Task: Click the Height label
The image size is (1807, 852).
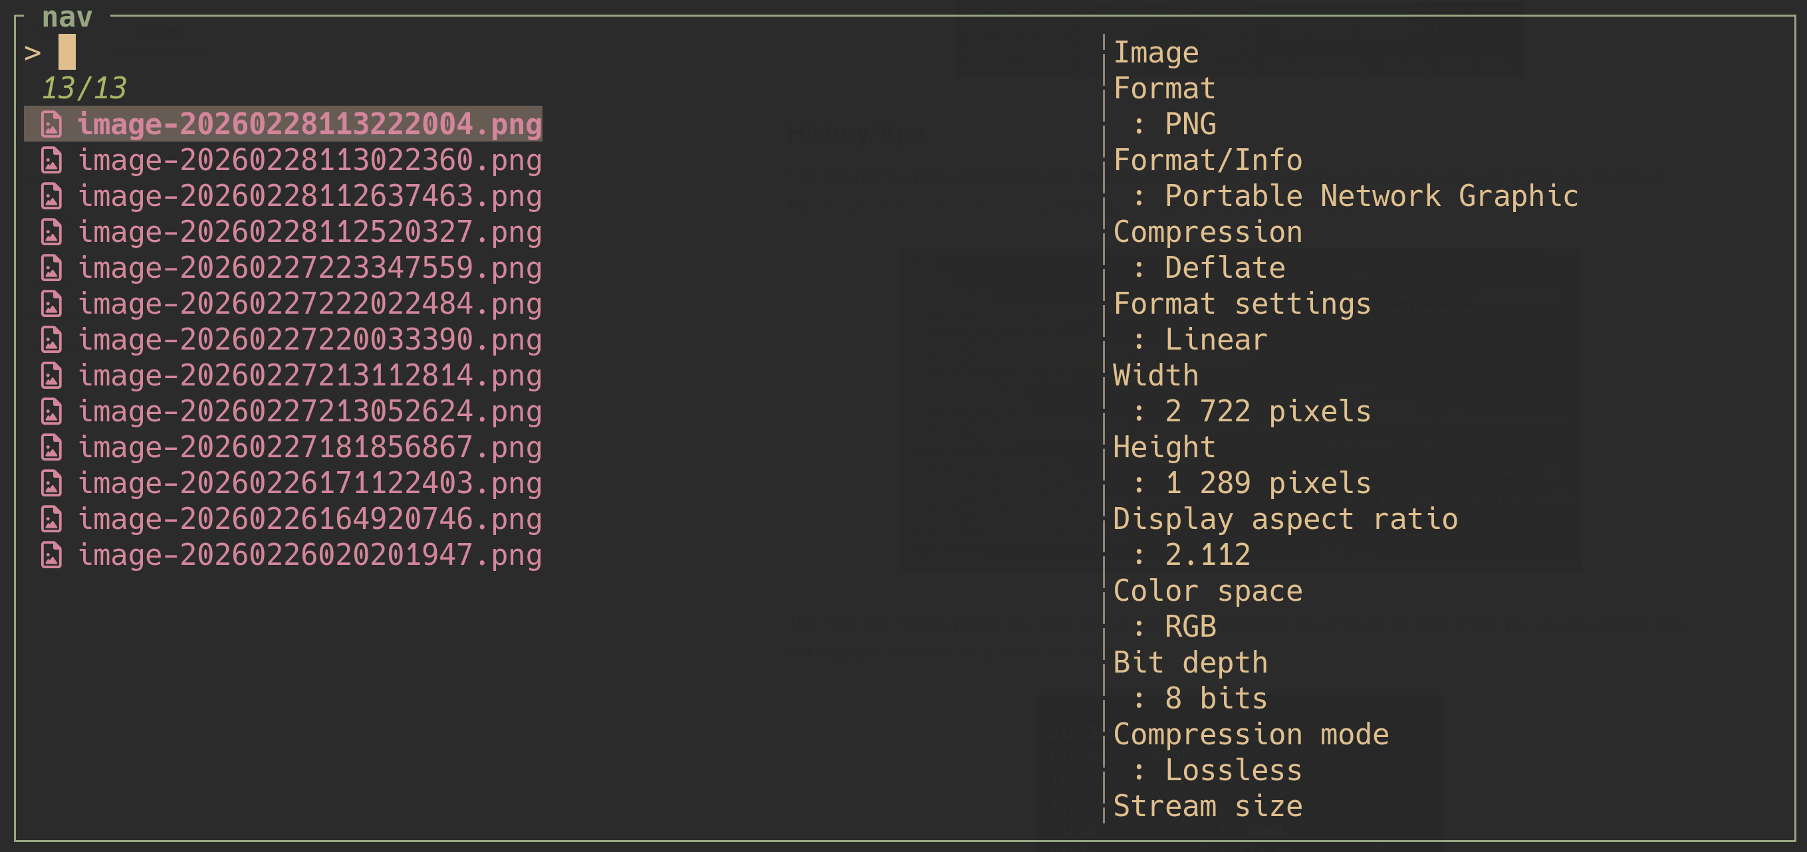Action: [x=1163, y=447]
